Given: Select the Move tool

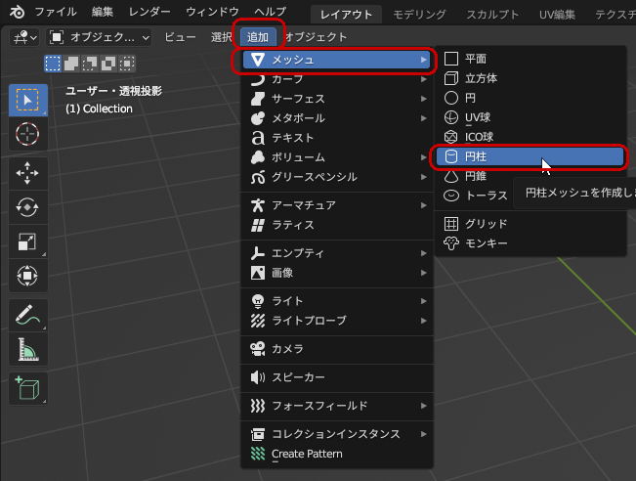Looking at the screenshot, I should tap(28, 173).
